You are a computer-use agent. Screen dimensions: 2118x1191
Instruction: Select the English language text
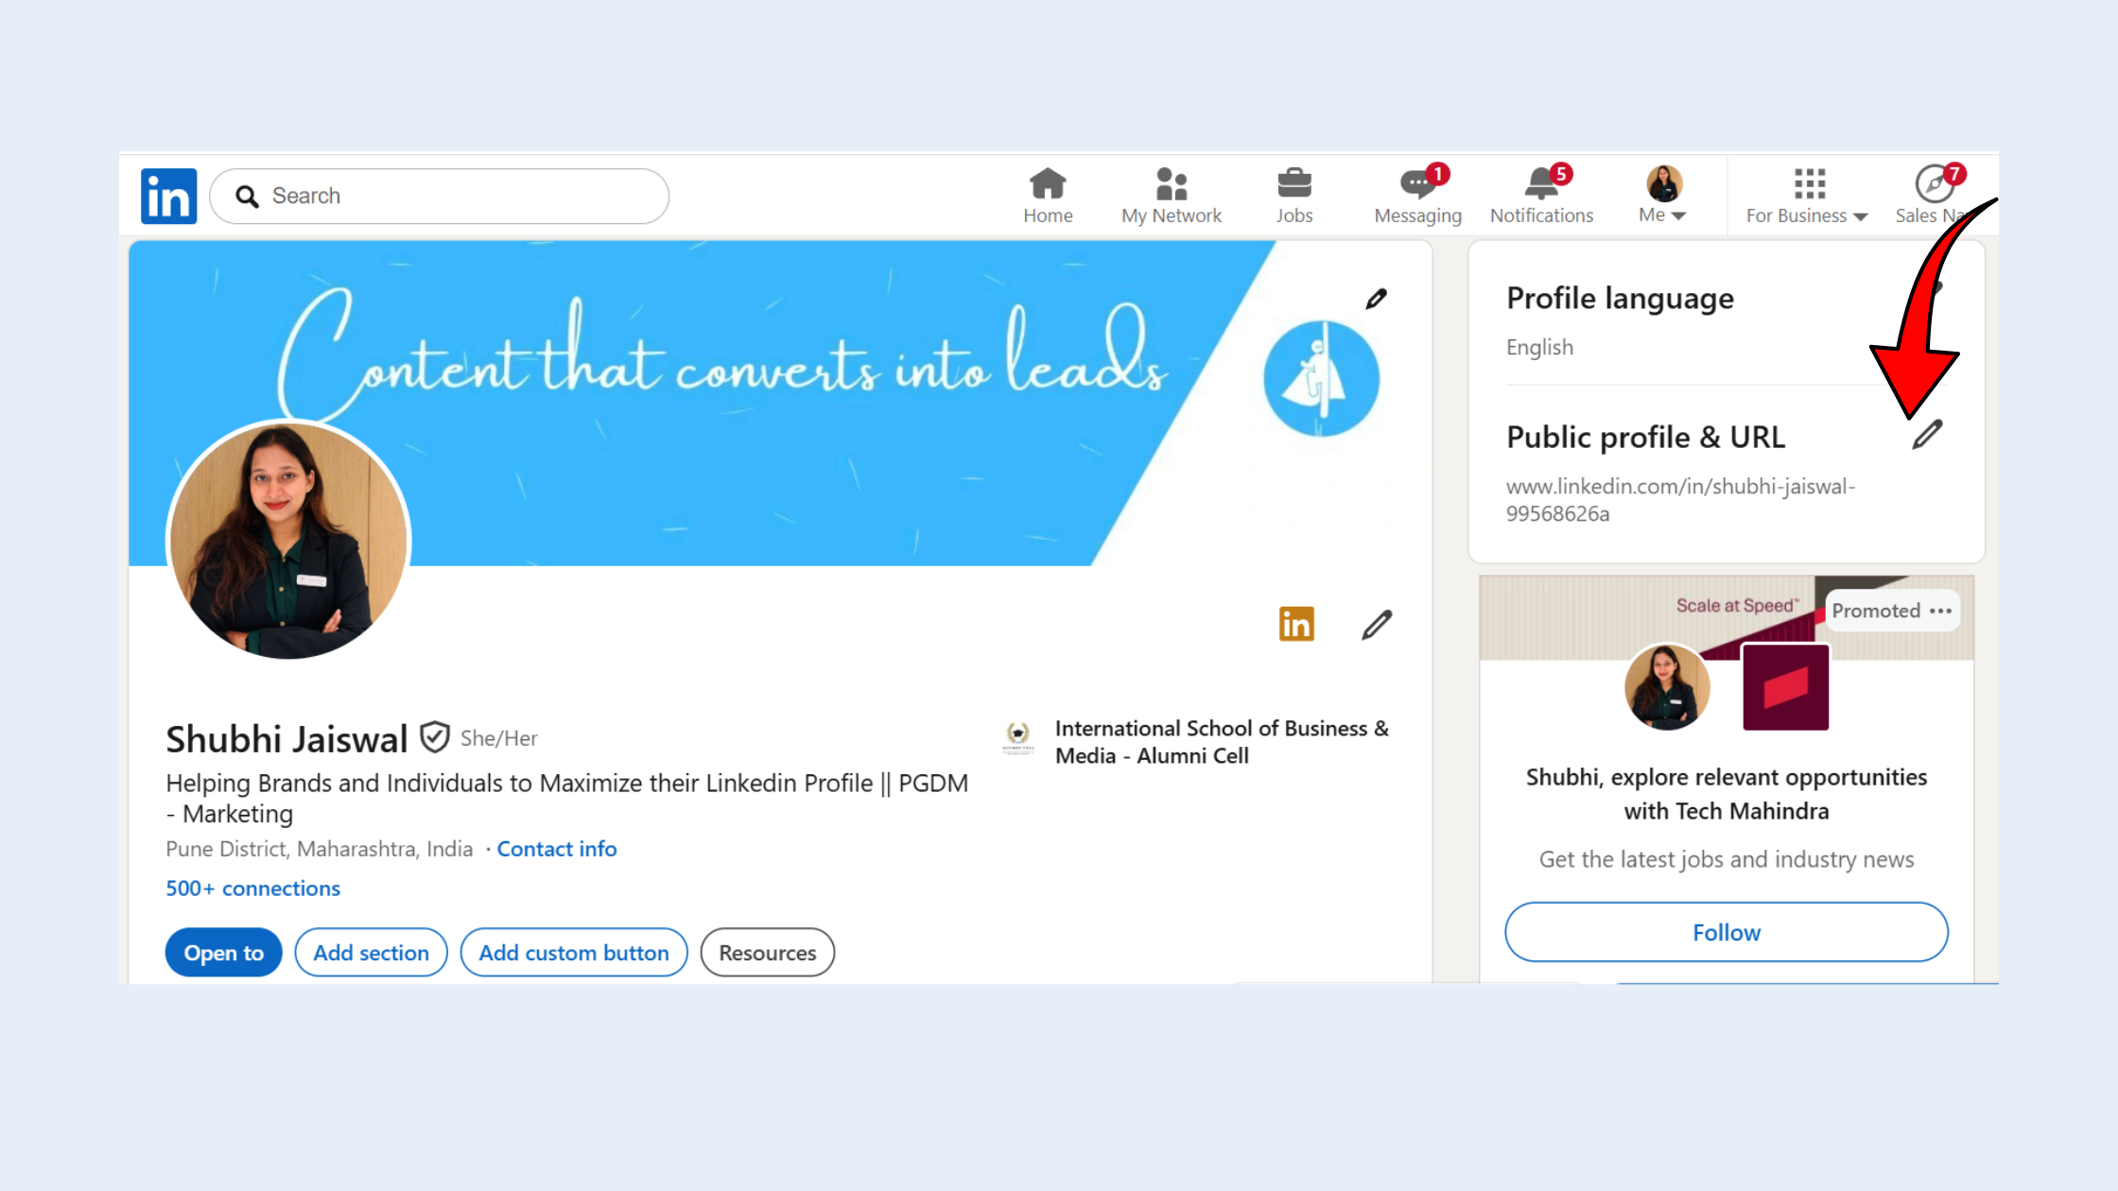1539,347
